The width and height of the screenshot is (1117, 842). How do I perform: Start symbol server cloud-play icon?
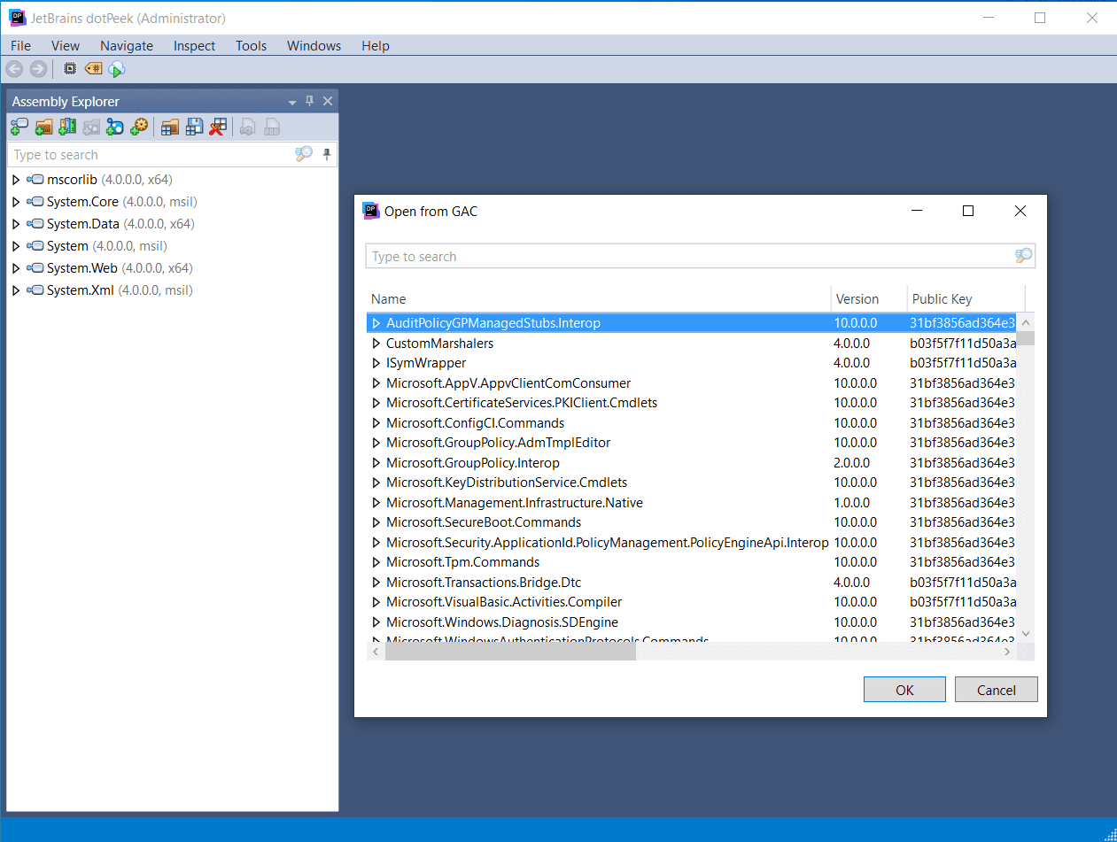117,69
